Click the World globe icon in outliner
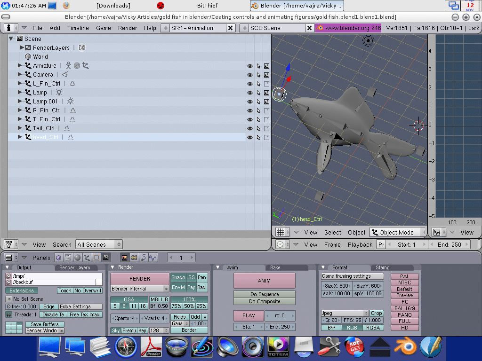The width and height of the screenshot is (482, 361). coord(28,57)
